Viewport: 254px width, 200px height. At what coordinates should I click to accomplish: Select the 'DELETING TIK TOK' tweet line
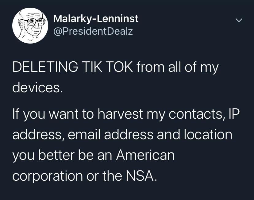click(x=115, y=67)
